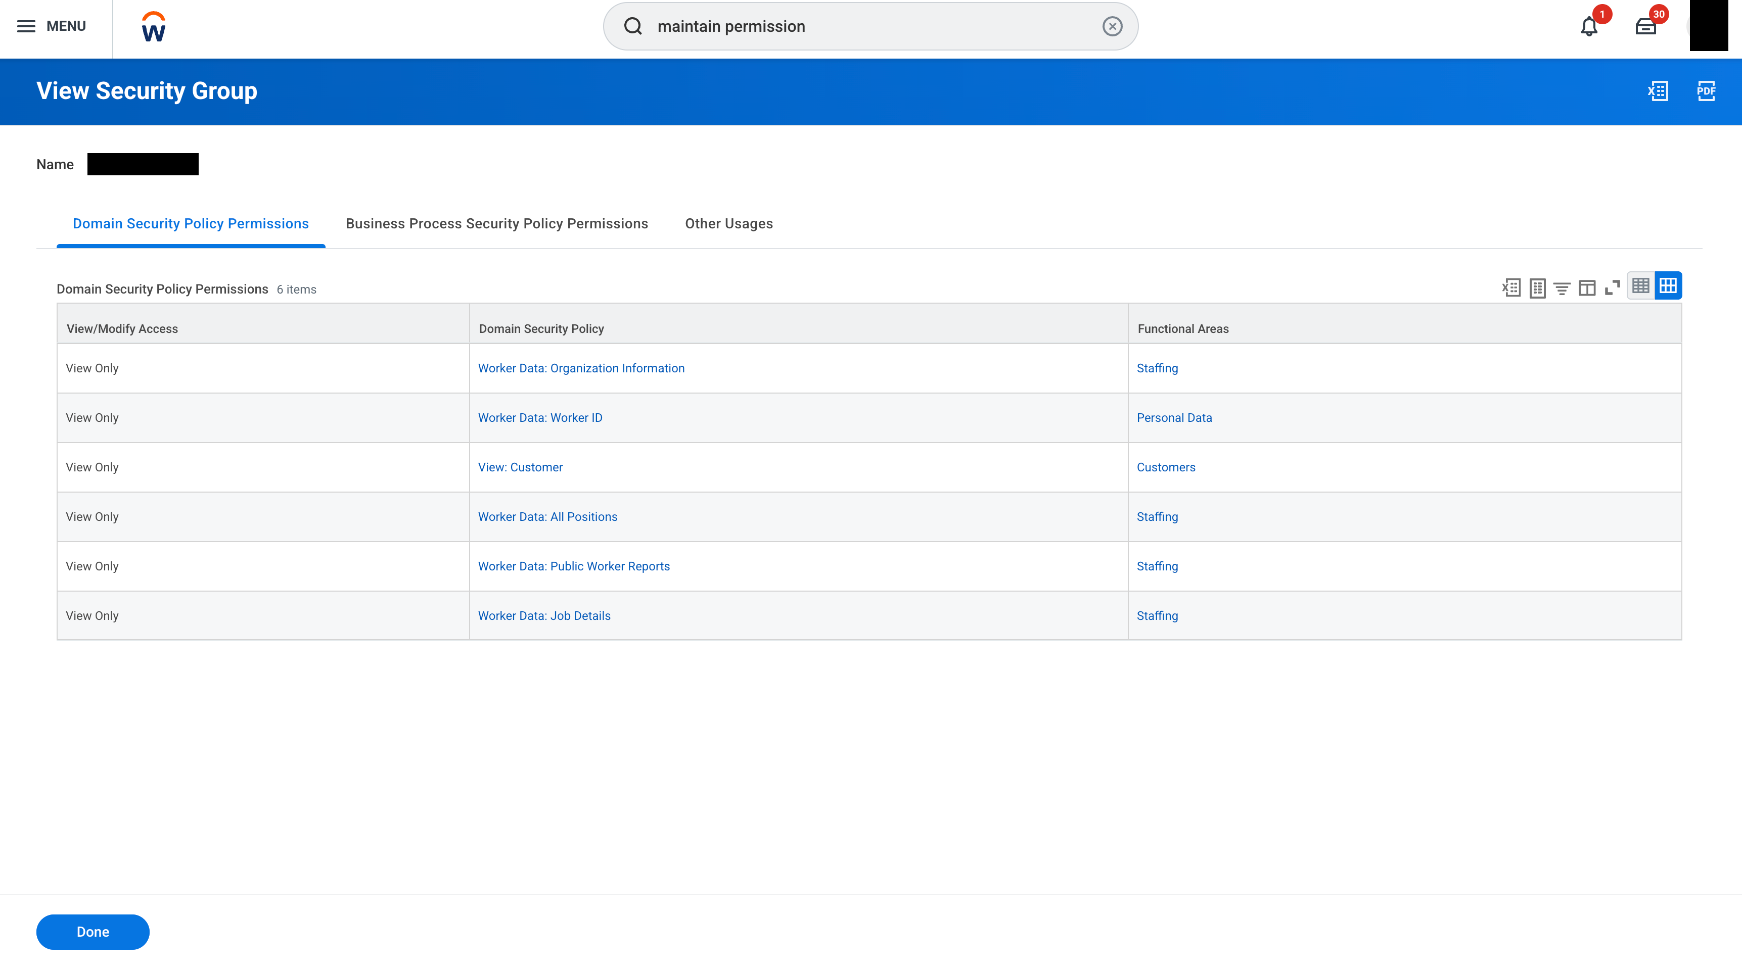The width and height of the screenshot is (1742, 967).
Task: Open the profile avatar menu
Action: [x=1709, y=26]
